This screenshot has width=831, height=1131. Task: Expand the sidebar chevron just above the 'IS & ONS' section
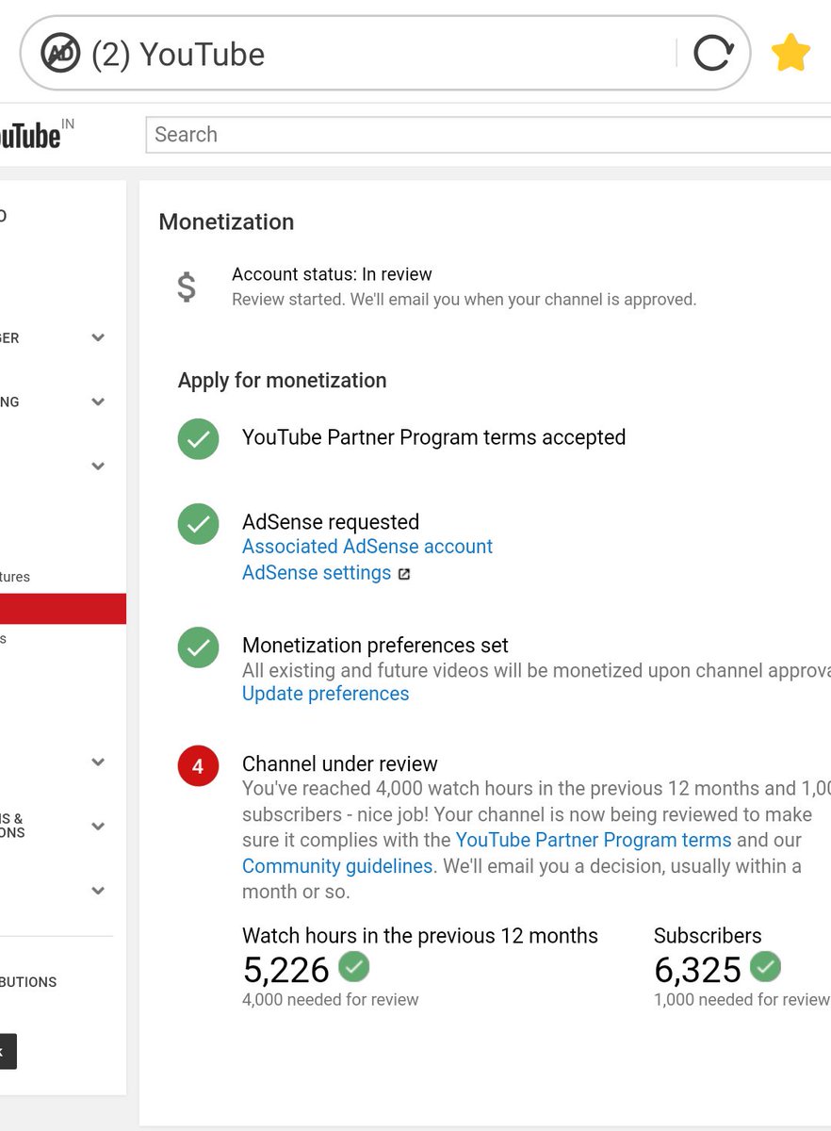point(97,762)
